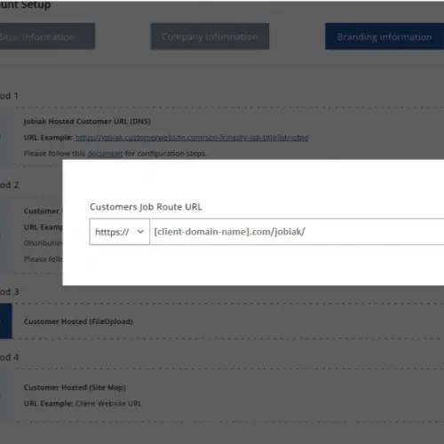Open the jobiak.customerwebsite.com URL example link
This screenshot has width=444, height=444.
point(192,138)
